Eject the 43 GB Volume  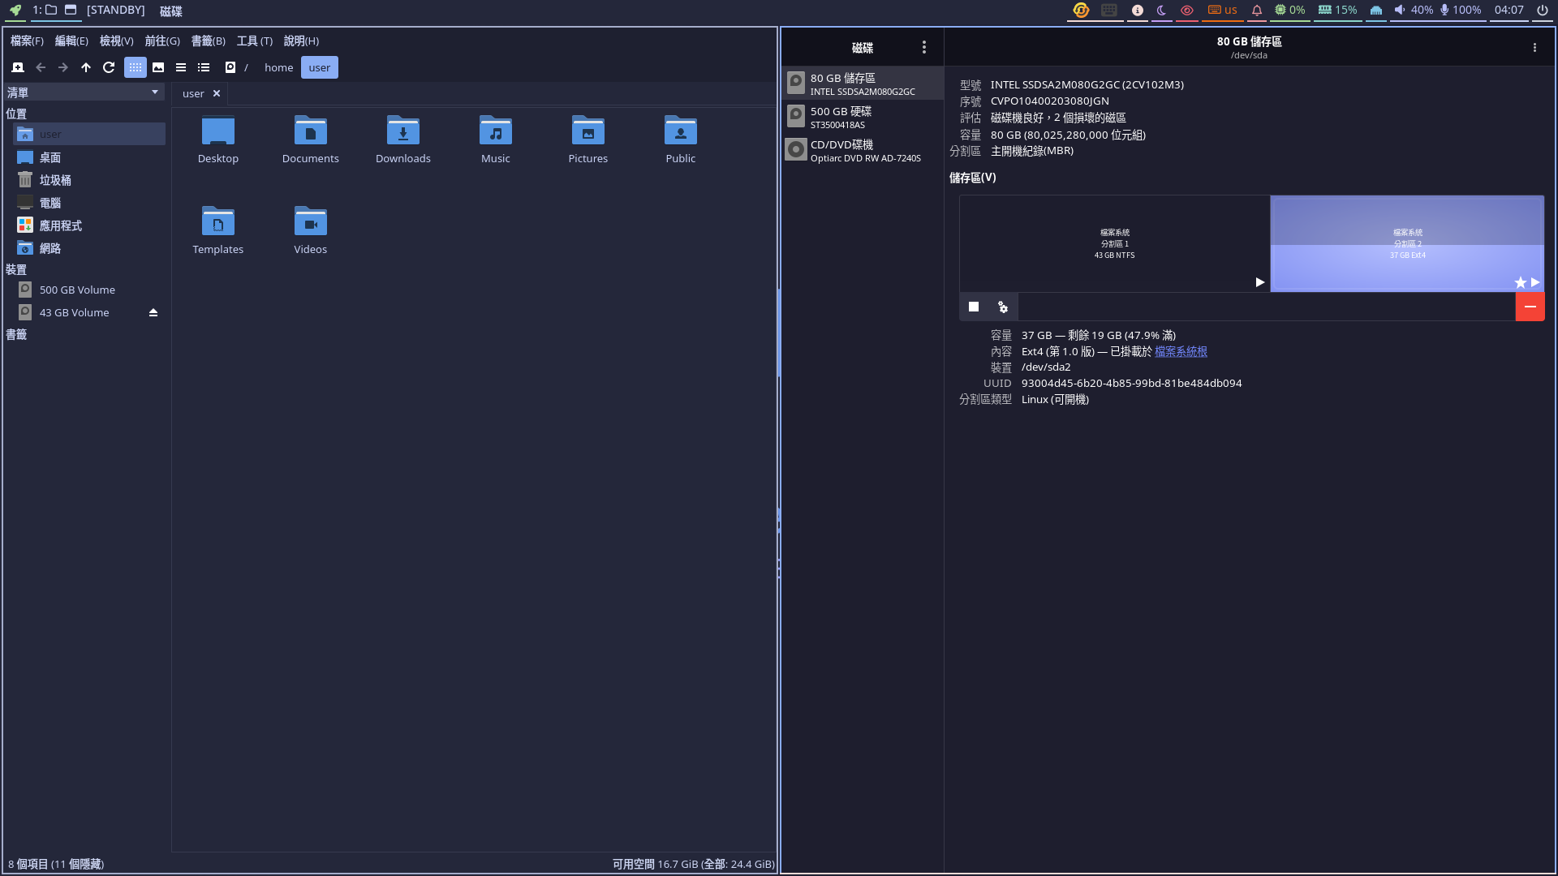point(153,312)
